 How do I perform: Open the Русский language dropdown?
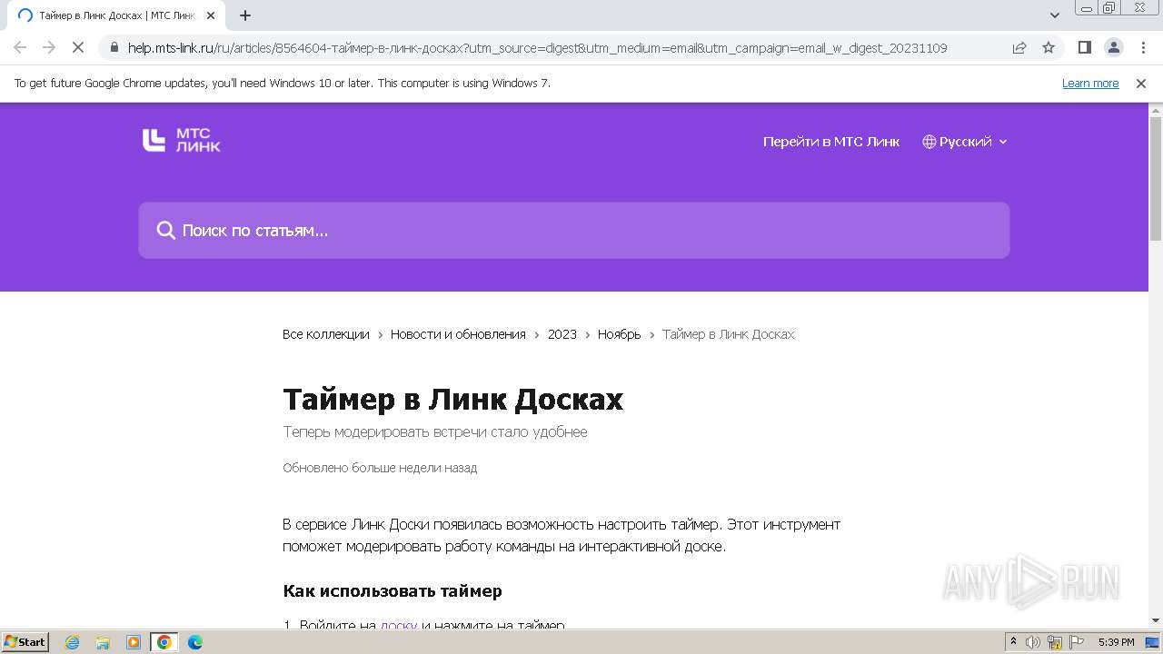965,142
